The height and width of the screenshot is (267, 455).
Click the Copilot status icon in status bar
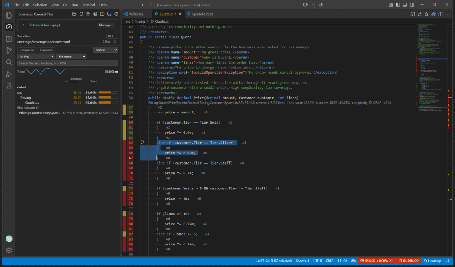pos(353,261)
